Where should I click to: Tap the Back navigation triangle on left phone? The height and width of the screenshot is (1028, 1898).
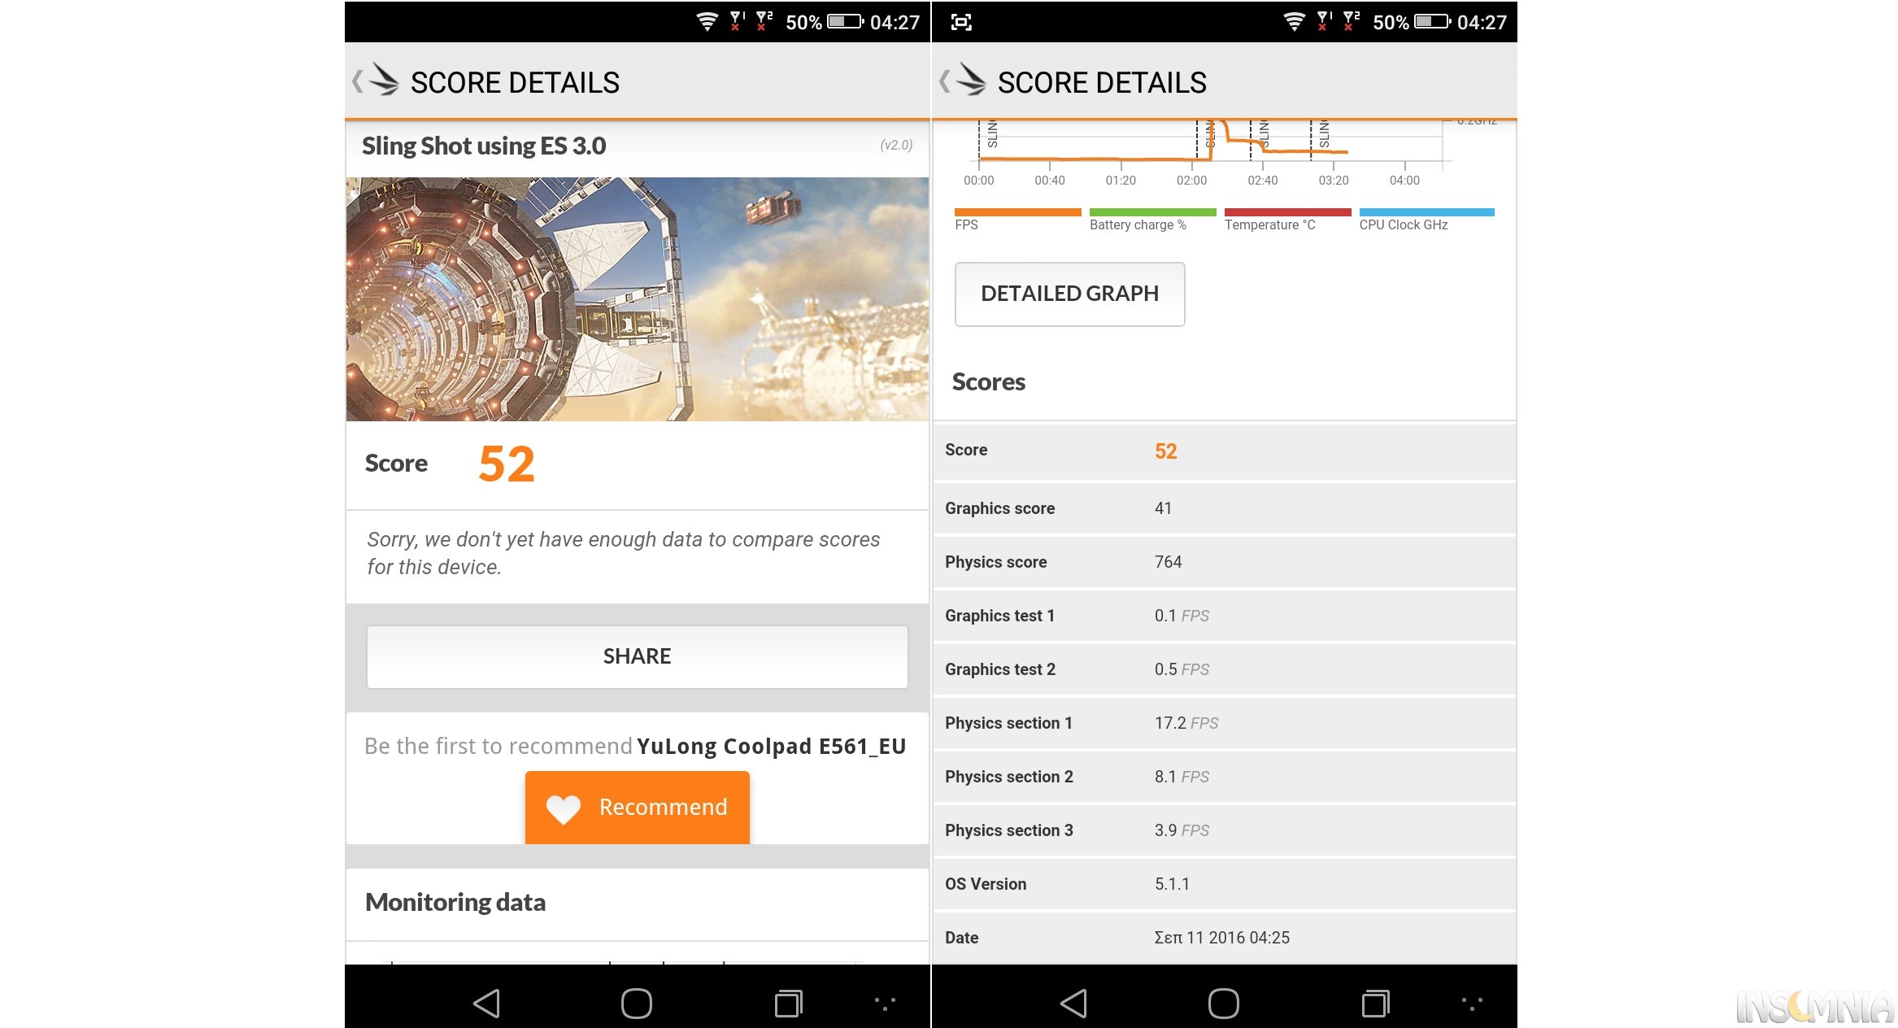(x=486, y=1003)
